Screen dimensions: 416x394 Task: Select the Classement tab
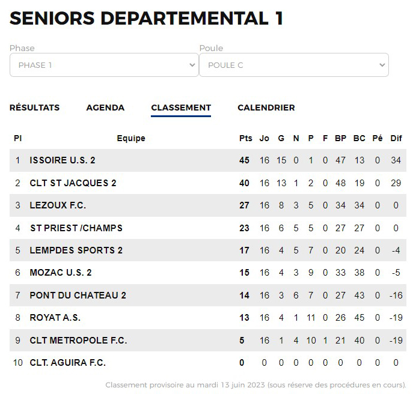181,108
